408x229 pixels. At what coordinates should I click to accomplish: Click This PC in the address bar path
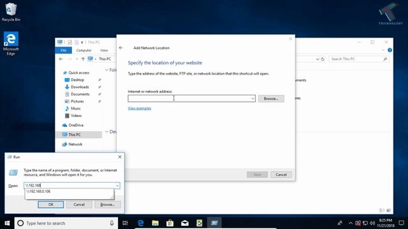(x=105, y=59)
